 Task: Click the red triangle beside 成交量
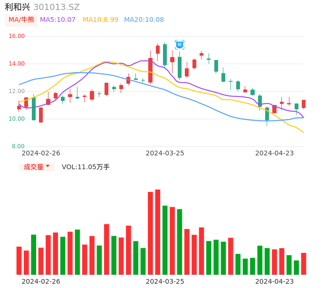point(48,166)
